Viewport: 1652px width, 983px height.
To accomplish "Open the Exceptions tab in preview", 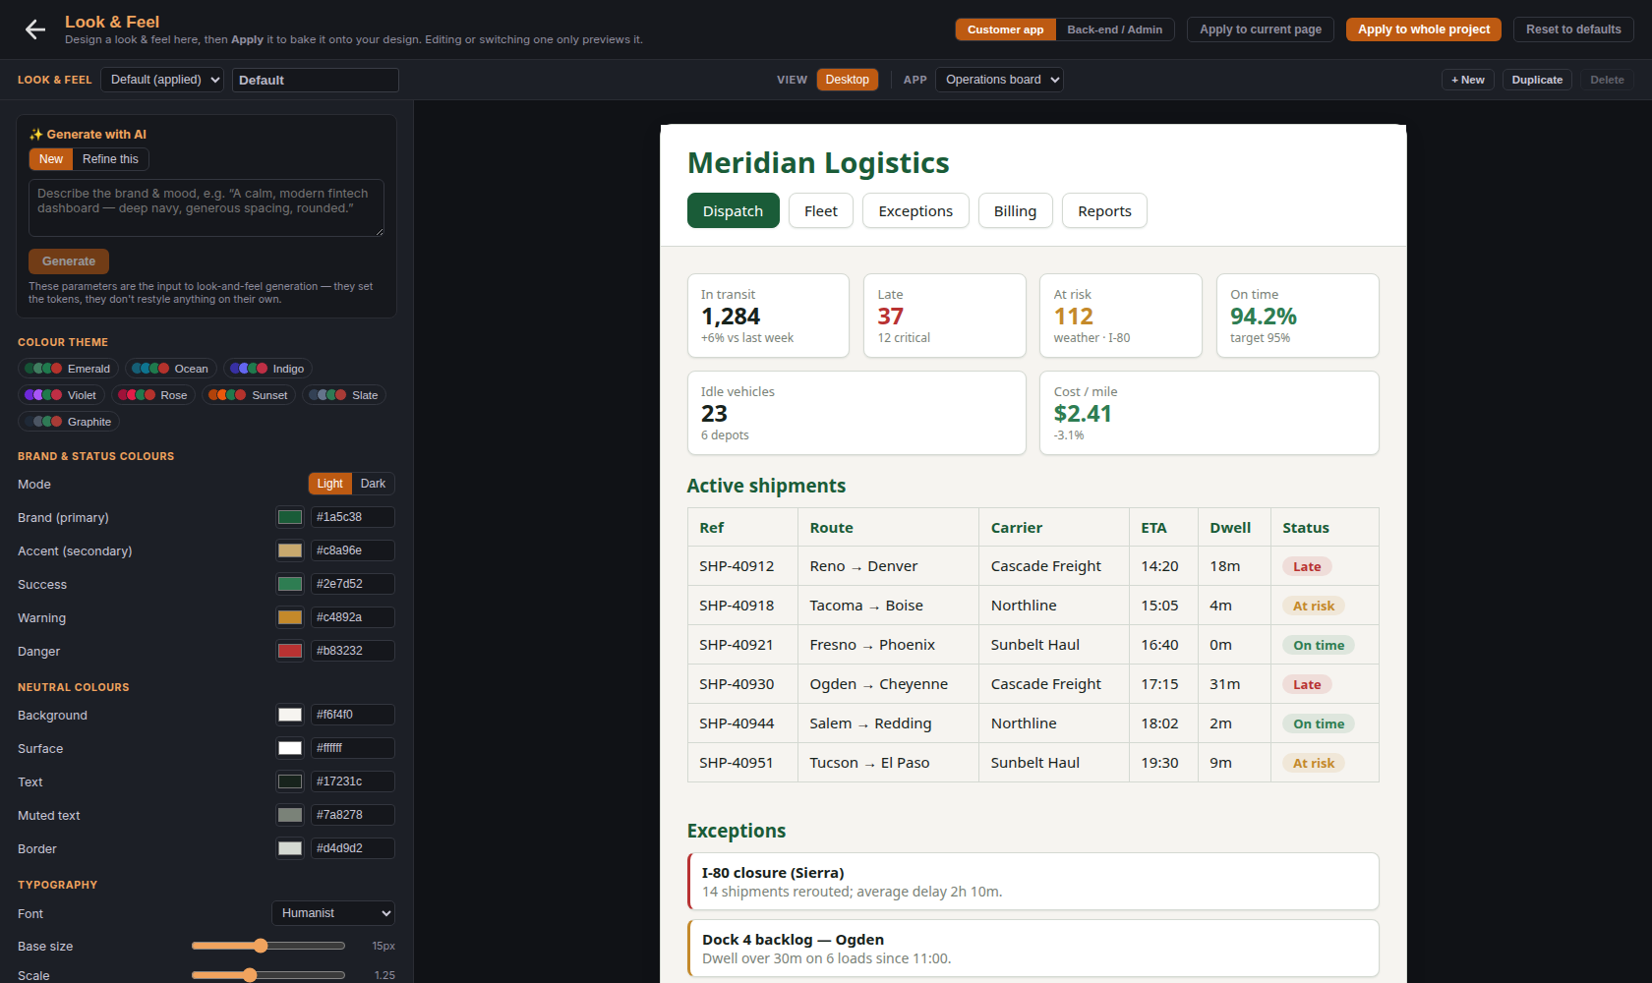I will 915,210.
